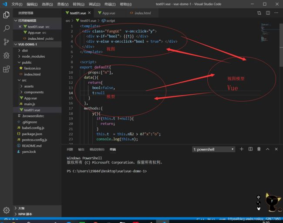Open the Extensions view
283x223 pixels.
coord(7,69)
